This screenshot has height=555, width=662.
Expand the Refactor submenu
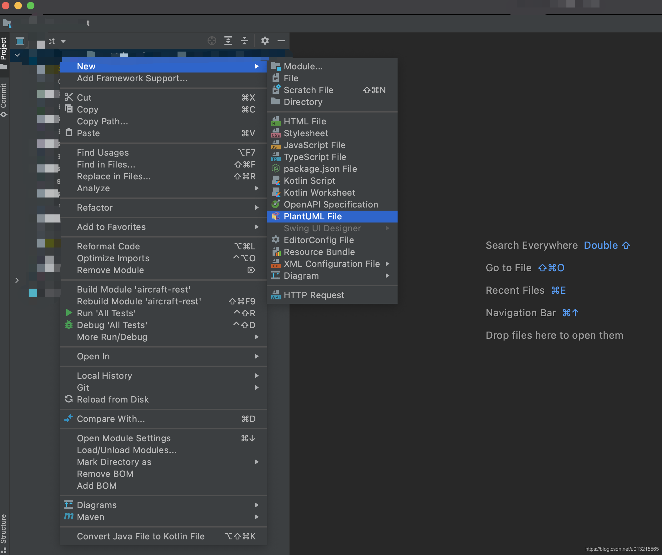(95, 207)
